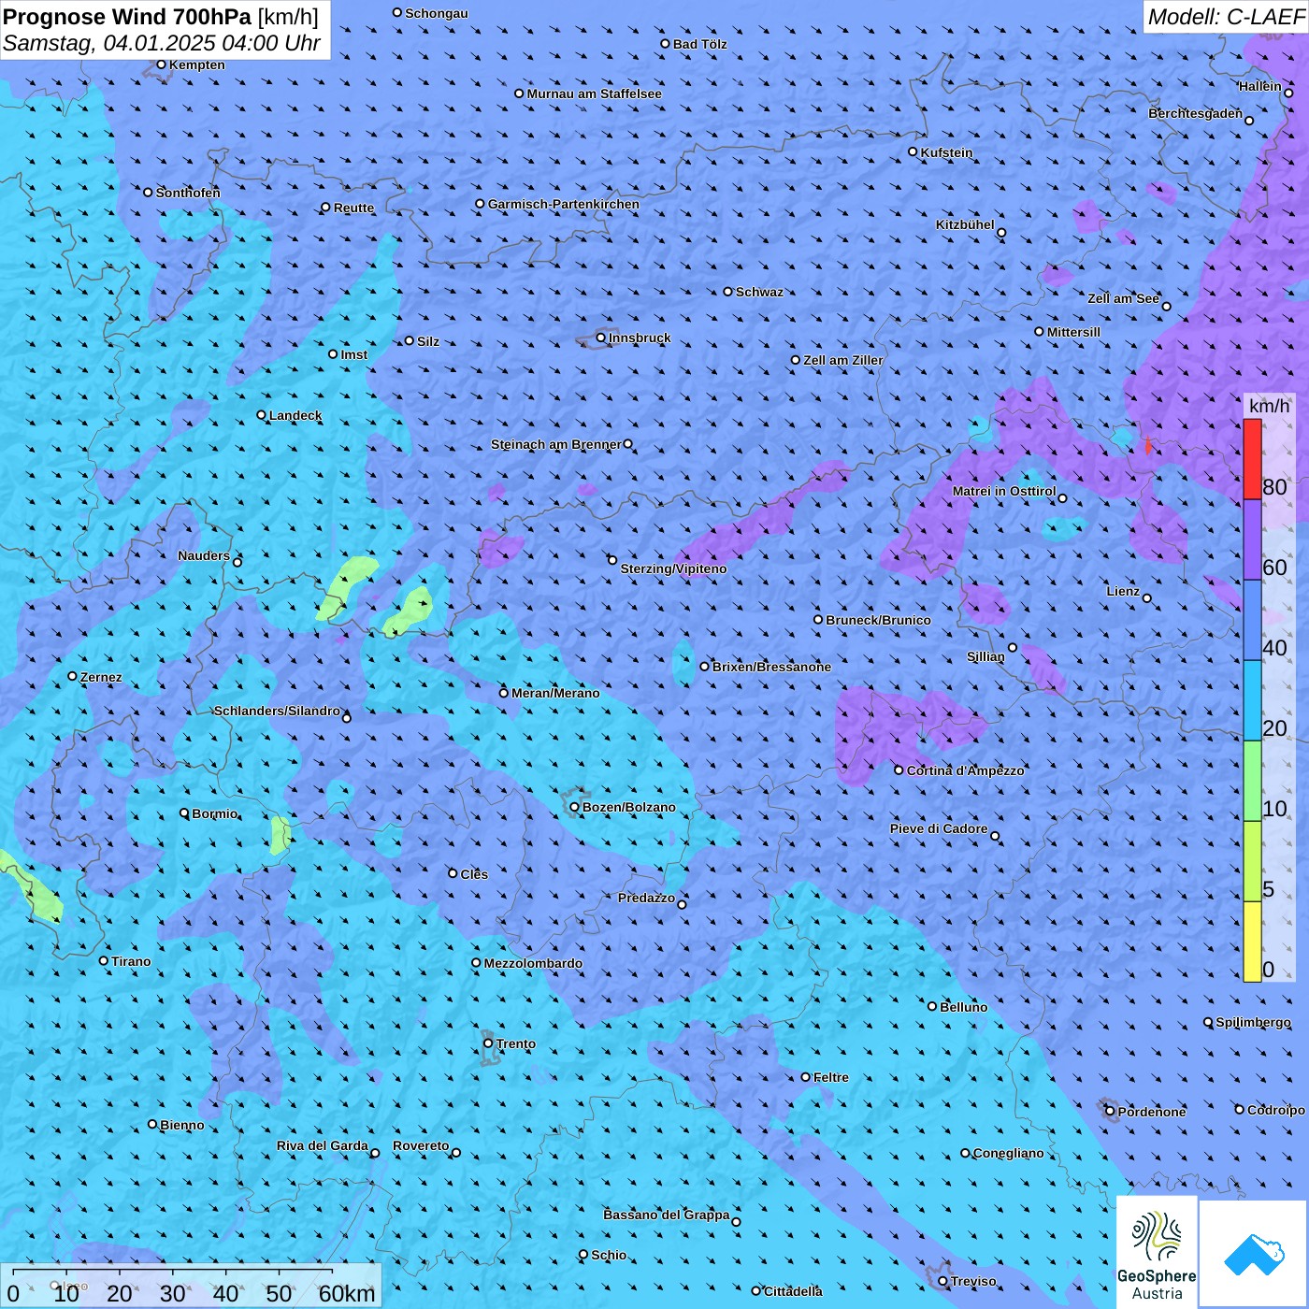Click the 'km/h' legend heading

(x=1270, y=406)
